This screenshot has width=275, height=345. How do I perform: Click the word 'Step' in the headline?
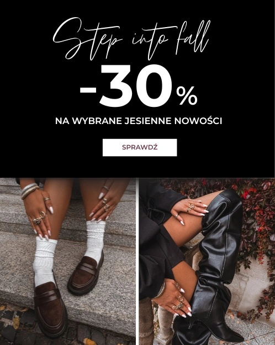pos(87,39)
